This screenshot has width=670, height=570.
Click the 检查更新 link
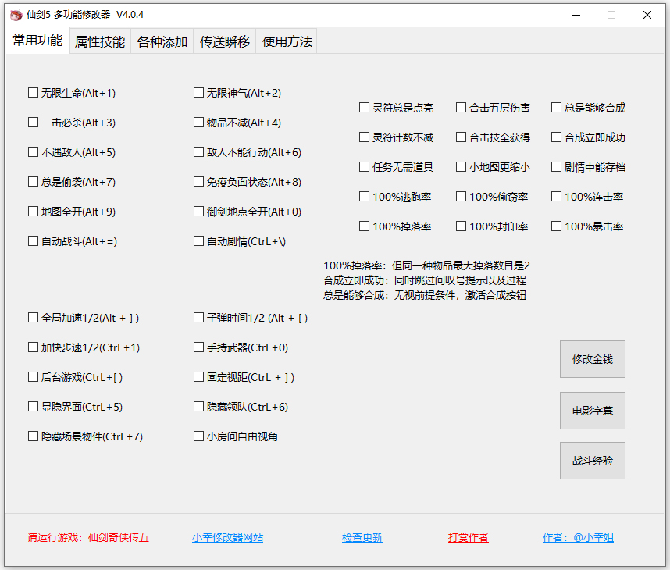(362, 537)
